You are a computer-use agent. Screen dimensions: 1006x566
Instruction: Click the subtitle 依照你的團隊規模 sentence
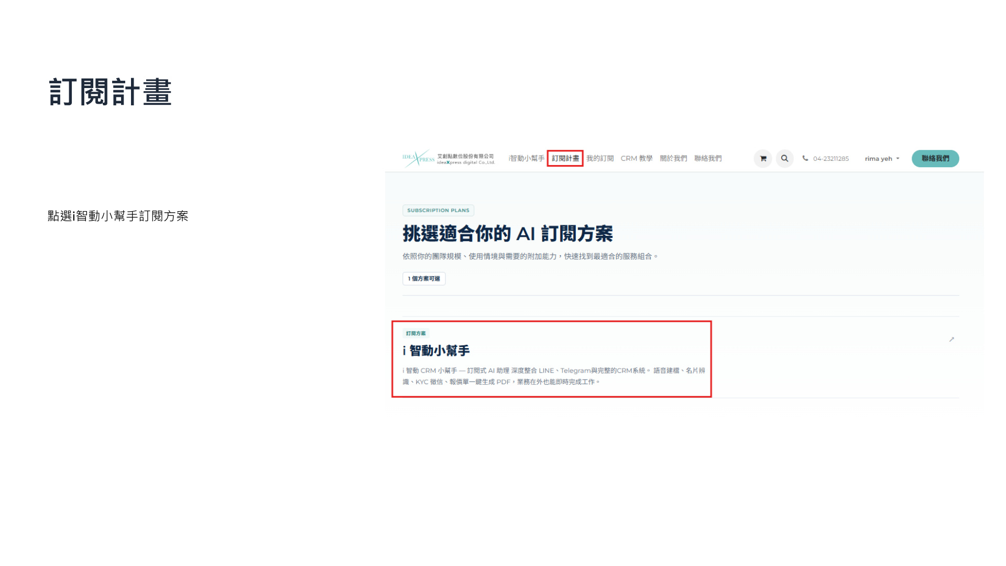pyautogui.click(x=530, y=256)
